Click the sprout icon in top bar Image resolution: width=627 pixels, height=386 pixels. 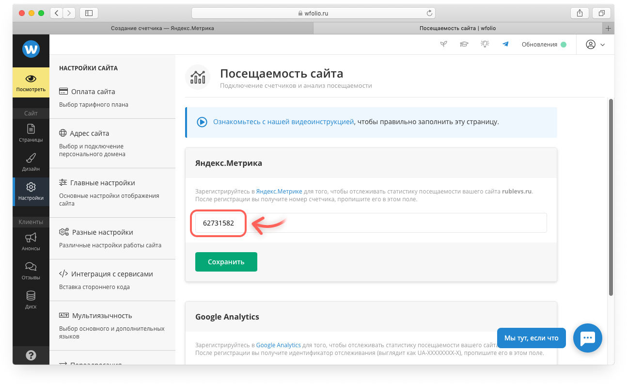click(x=443, y=44)
